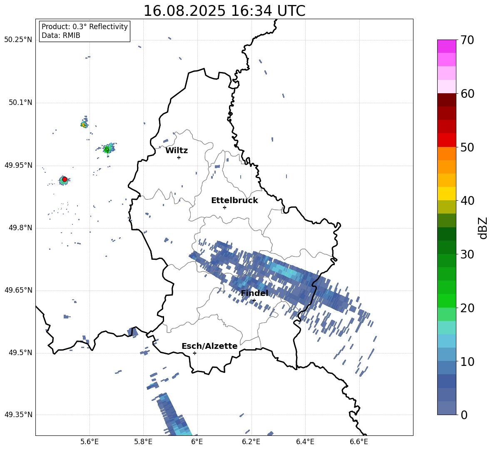Image resolution: width=493 pixels, height=450 pixels.
Task: Click the red high-reflectivity cell near 49.92°N
Action: pos(65,179)
